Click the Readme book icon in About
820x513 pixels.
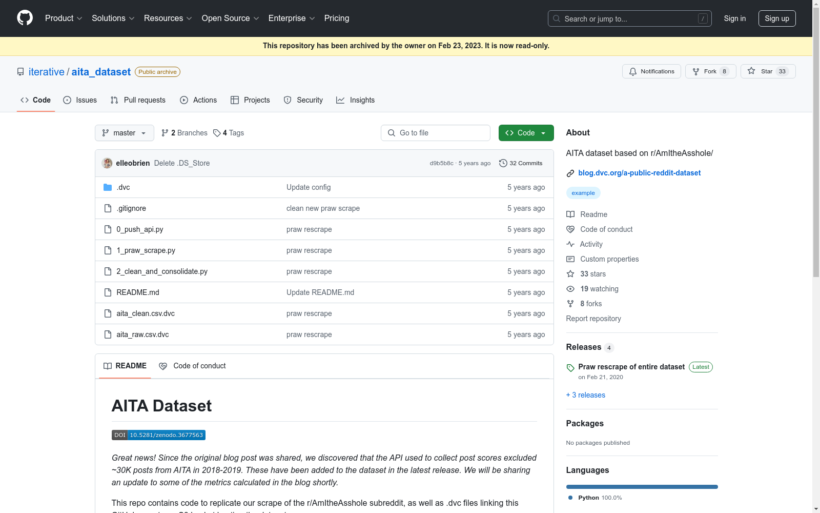pos(570,214)
